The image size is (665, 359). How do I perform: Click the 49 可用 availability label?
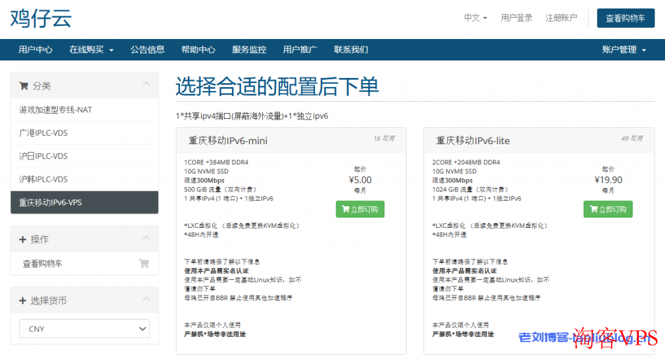[x=632, y=138]
